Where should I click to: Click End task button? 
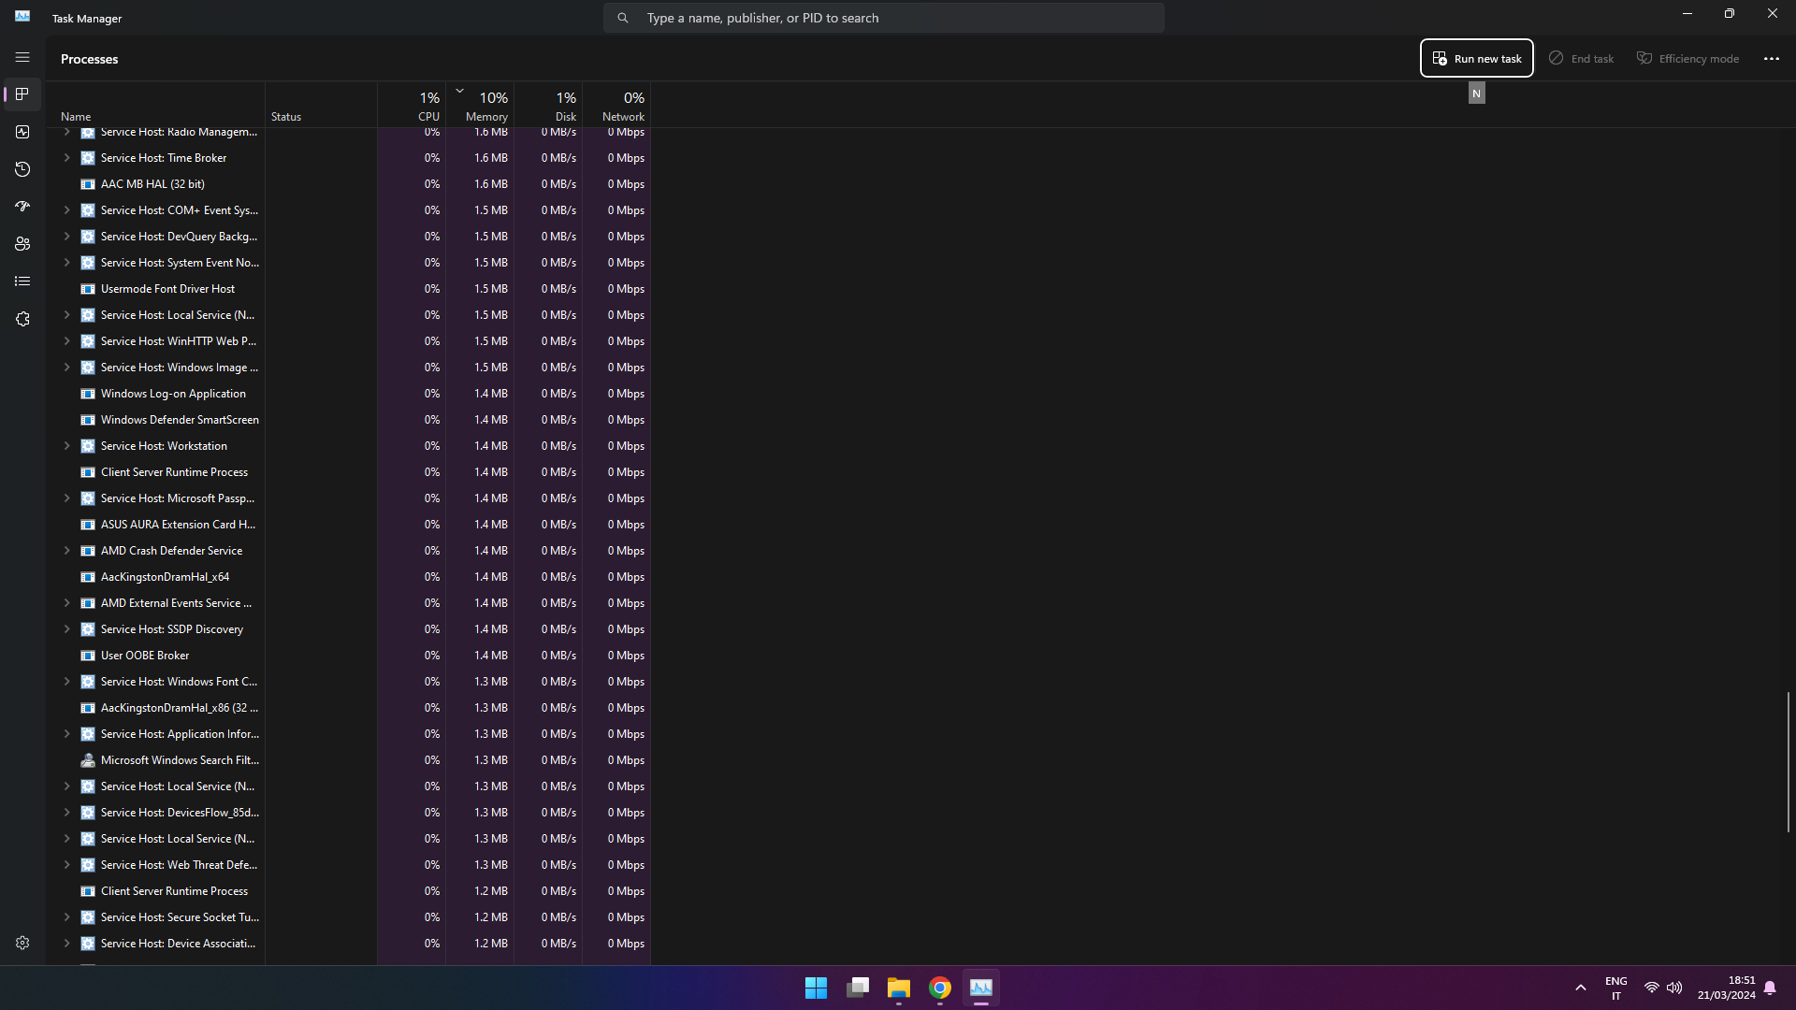(1581, 58)
